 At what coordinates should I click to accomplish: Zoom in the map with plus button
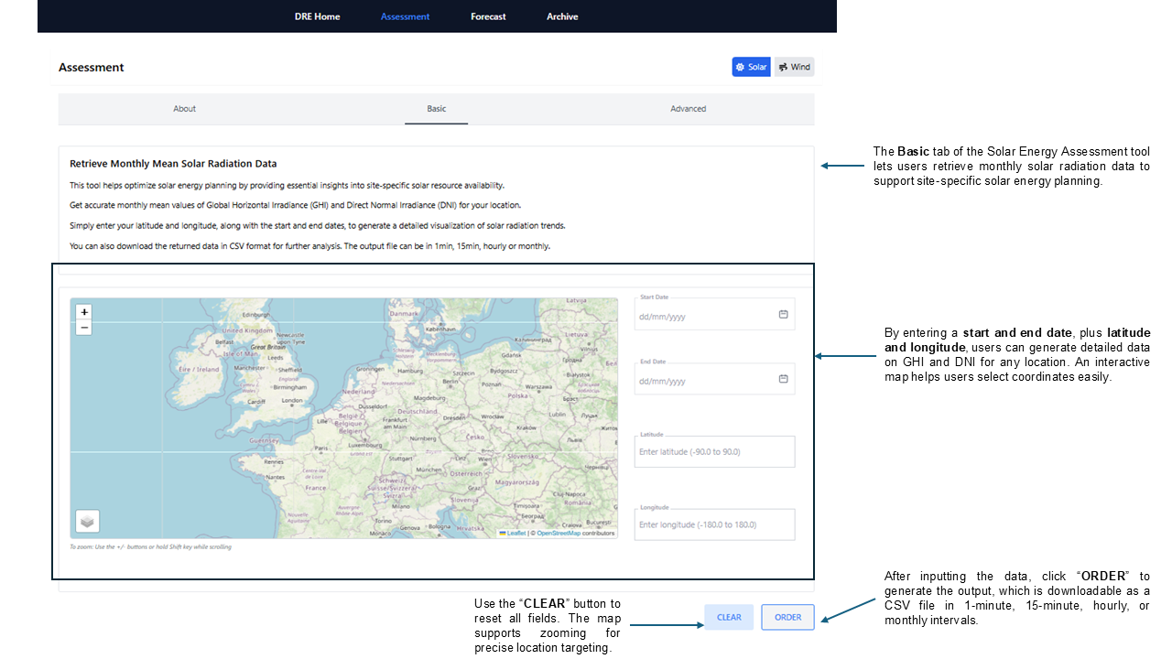click(x=84, y=312)
